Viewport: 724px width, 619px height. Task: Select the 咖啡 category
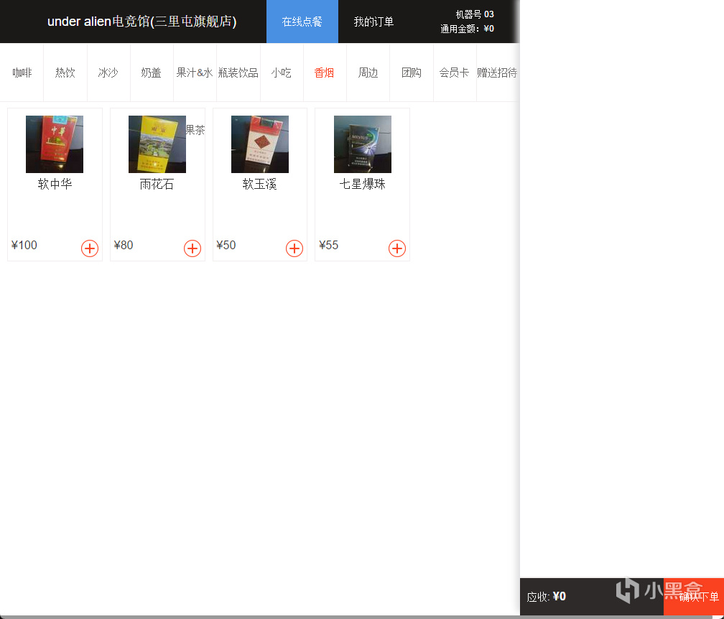22,73
